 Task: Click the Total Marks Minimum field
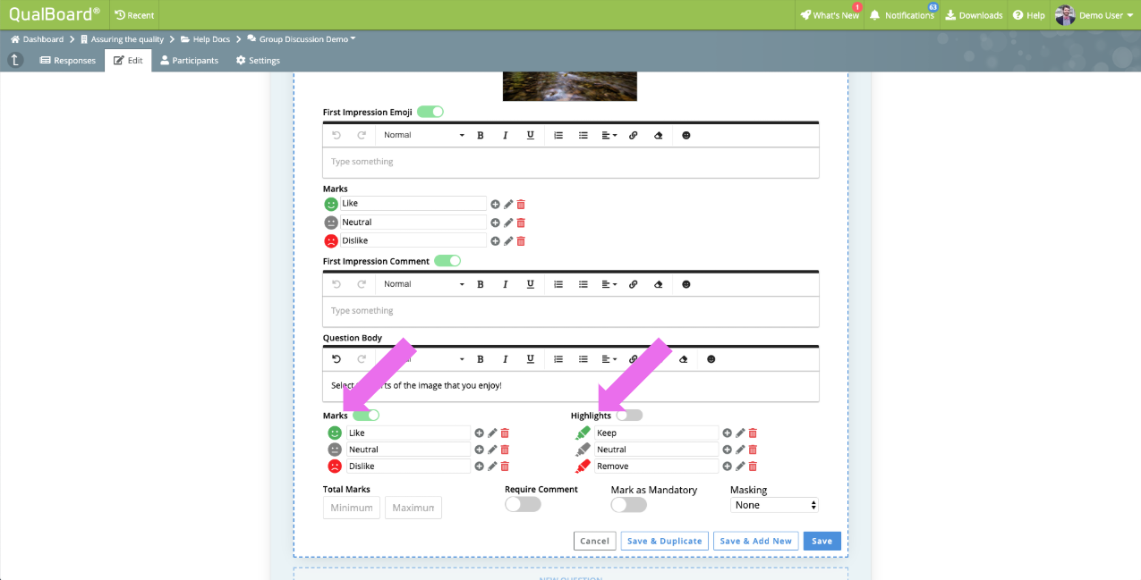pos(352,508)
